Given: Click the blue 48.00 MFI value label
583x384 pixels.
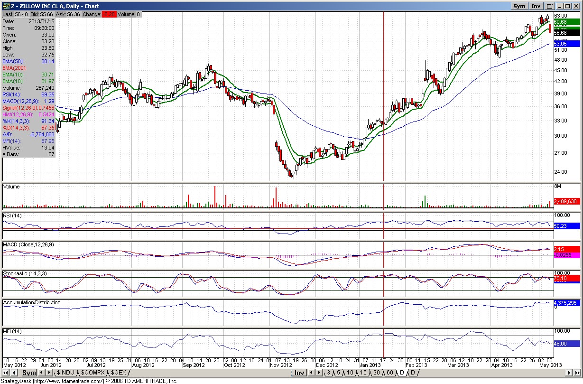Looking at the screenshot, I should tap(567, 343).
